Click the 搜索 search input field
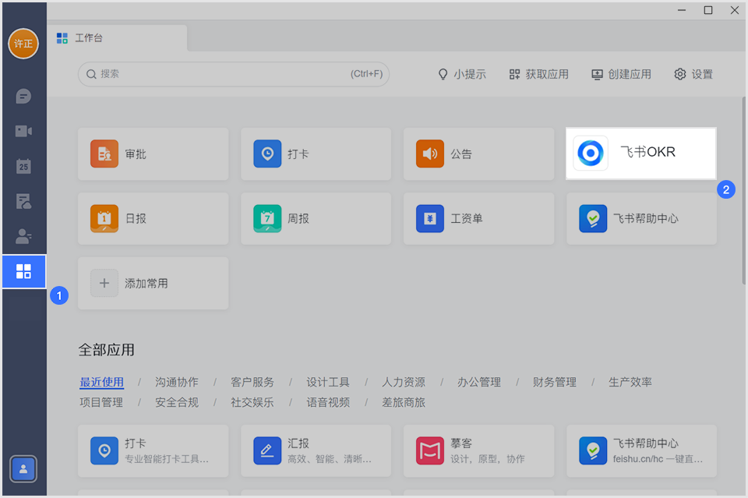Viewport: 748px width, 498px height. click(234, 74)
